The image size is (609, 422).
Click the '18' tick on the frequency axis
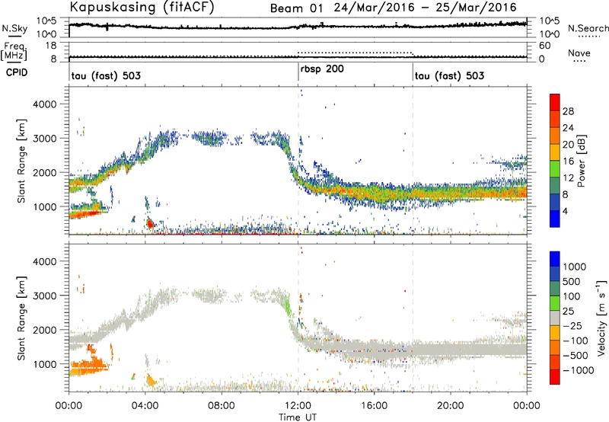click(x=51, y=46)
